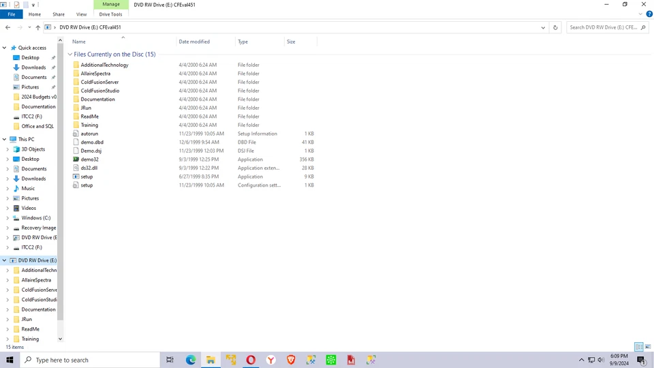Expand Windows (C:) drive node
This screenshot has width=654, height=368.
click(x=7, y=218)
